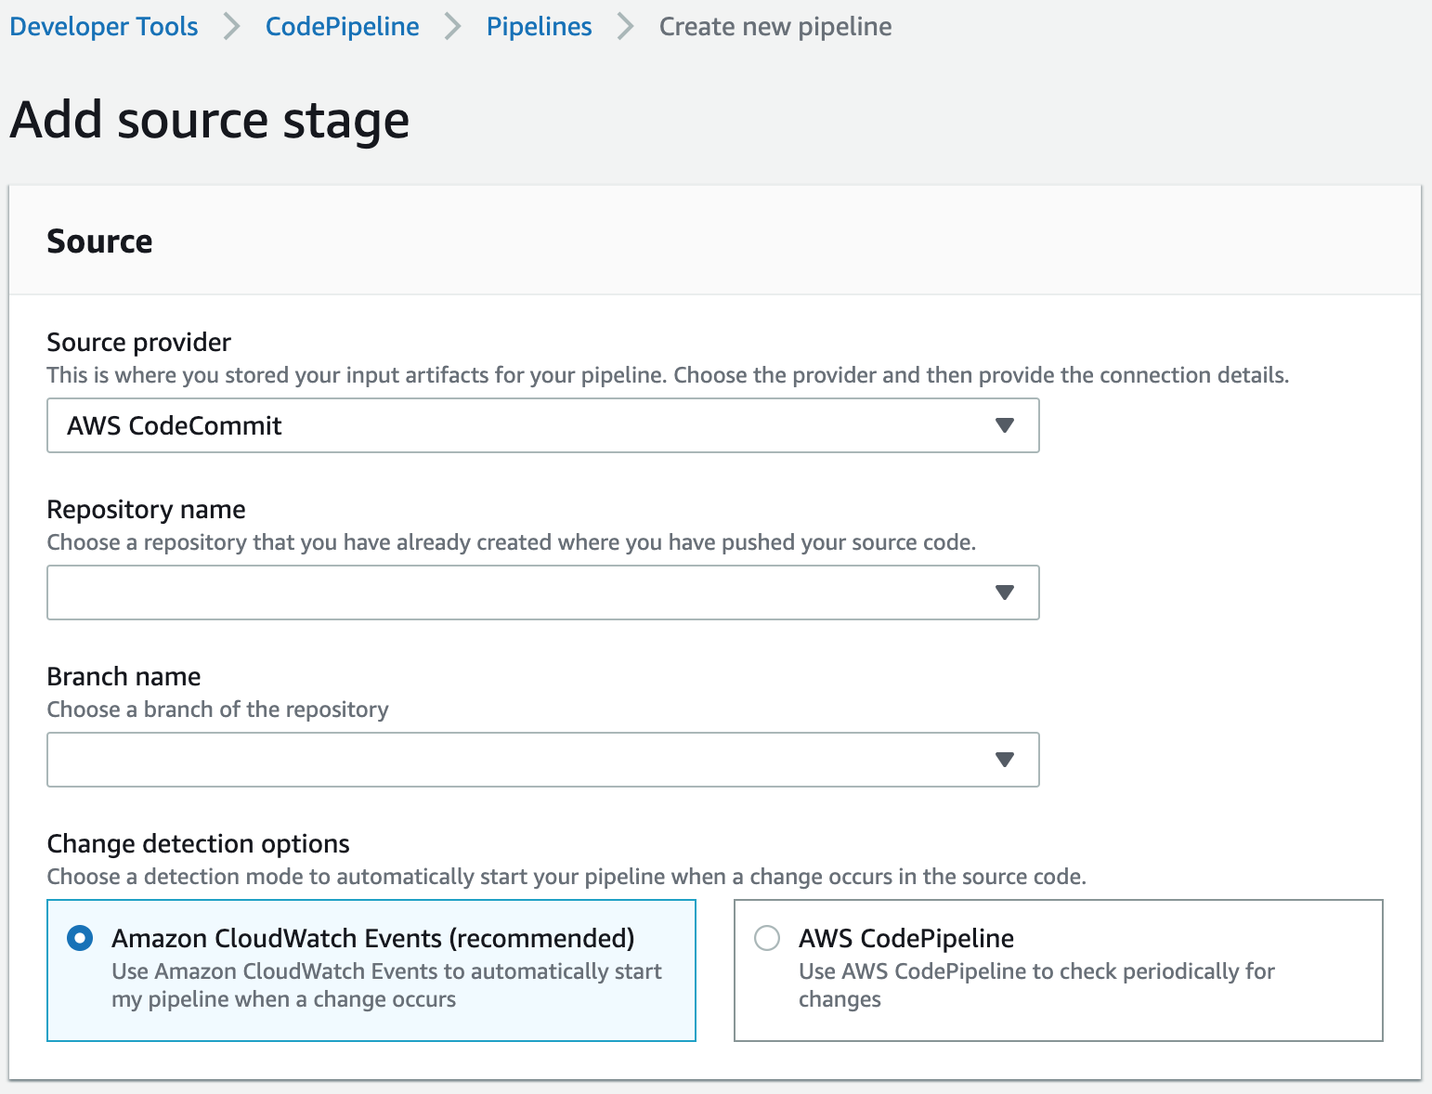Click the 'Create new pipeline' breadcrumb text
The width and height of the screenshot is (1432, 1094).
click(x=775, y=27)
